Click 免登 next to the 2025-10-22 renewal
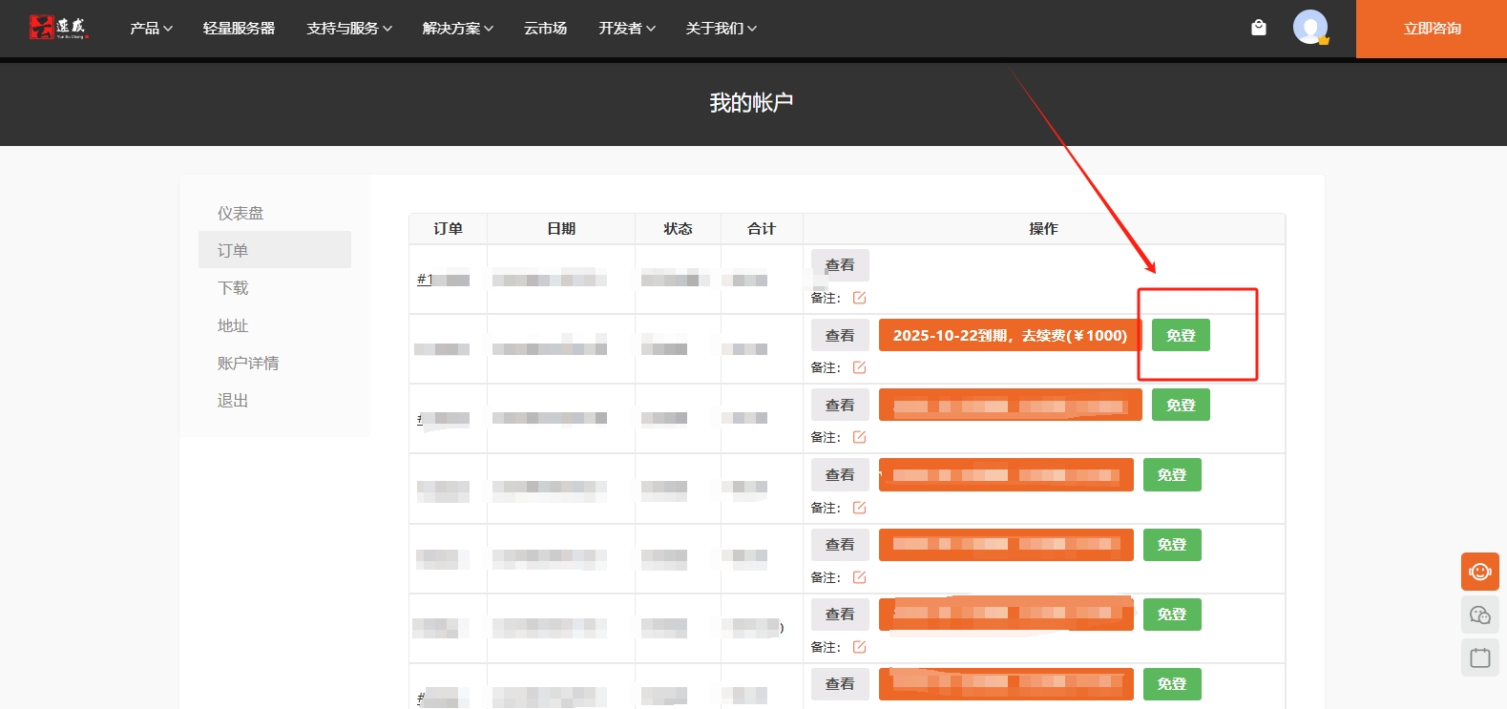Viewport: 1507px width, 709px height. [1181, 336]
